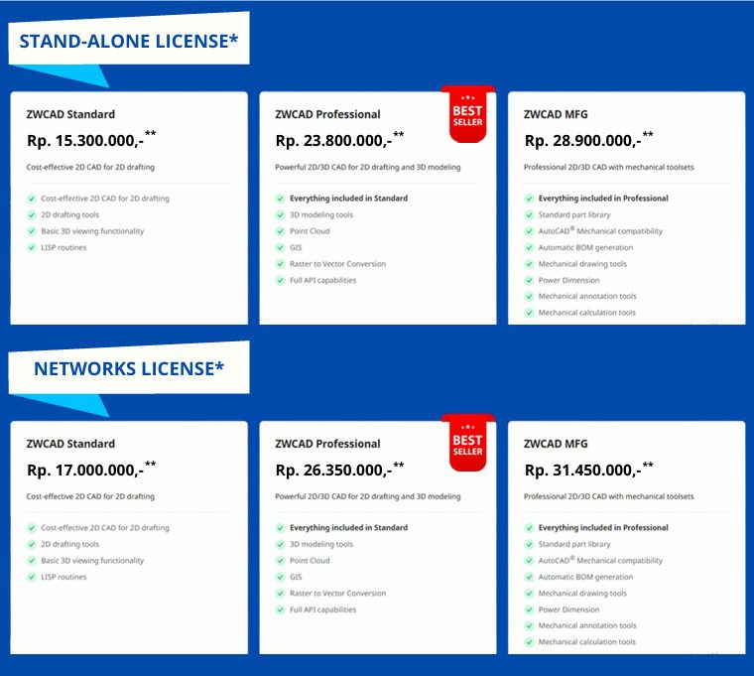Click checkmark beside 'Standard part library' in Networks MFG
Image resolution: width=754 pixels, height=676 pixels.
point(529,544)
